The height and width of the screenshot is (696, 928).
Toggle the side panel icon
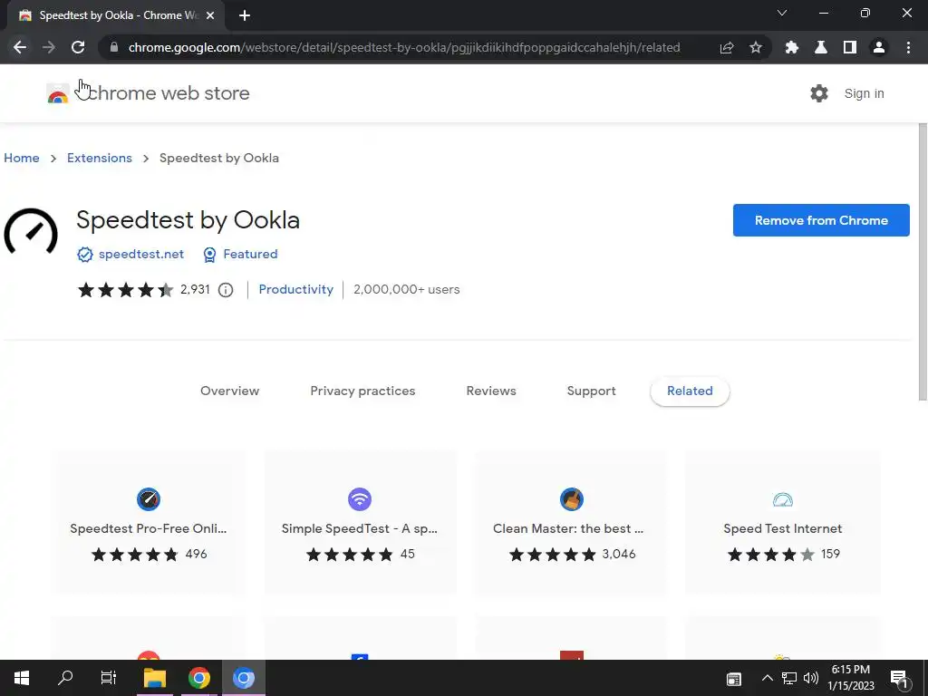coord(850,47)
